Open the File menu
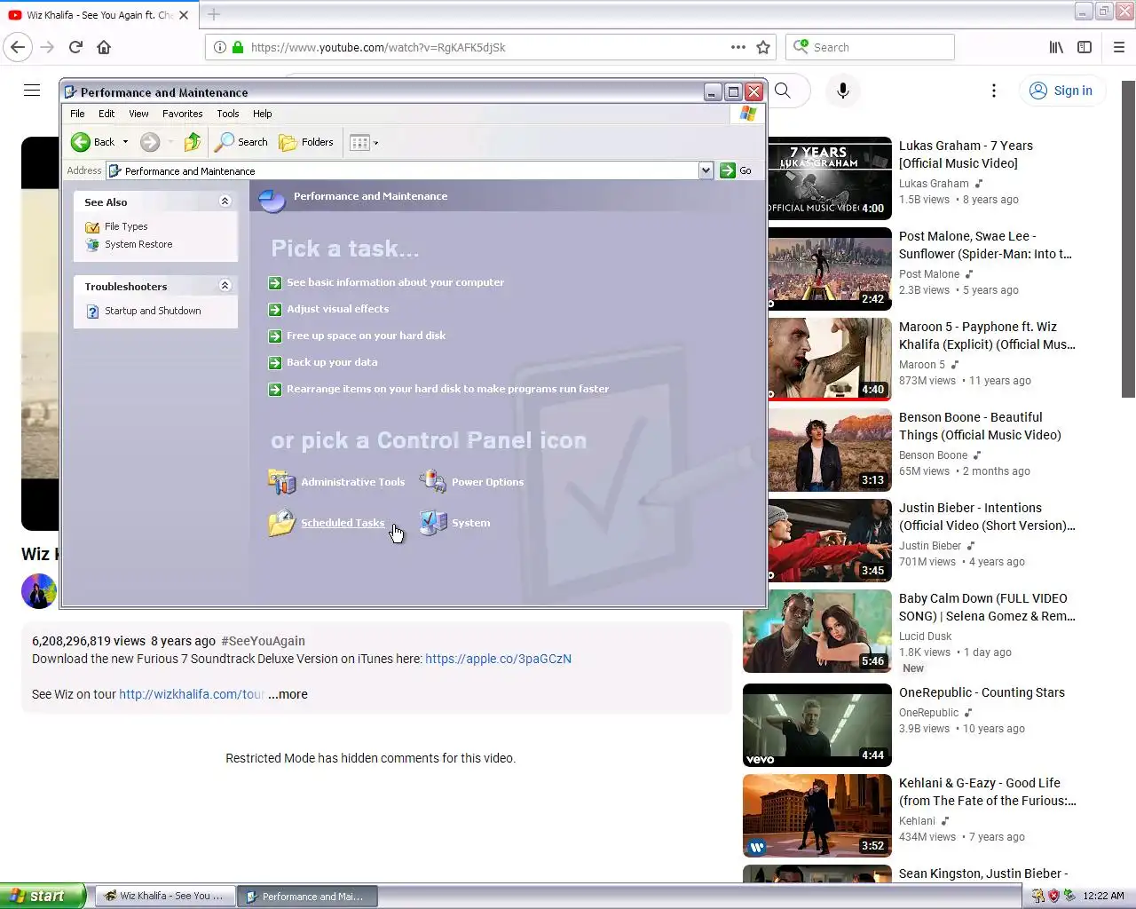1136x909 pixels. [x=77, y=114]
